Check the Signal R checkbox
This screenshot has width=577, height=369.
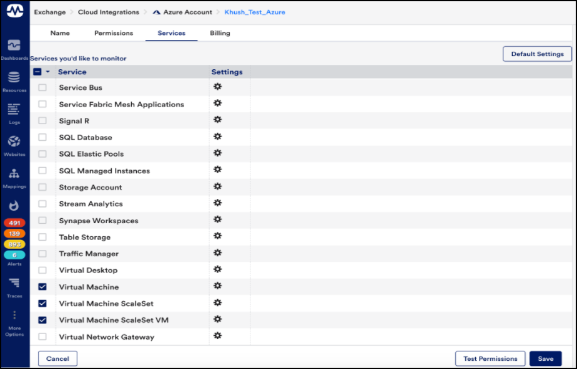tap(42, 121)
